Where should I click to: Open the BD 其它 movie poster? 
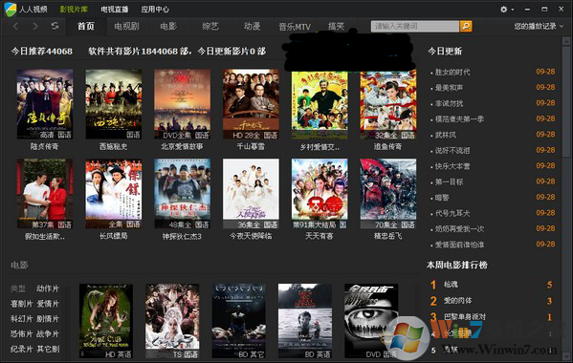(x=238, y=321)
